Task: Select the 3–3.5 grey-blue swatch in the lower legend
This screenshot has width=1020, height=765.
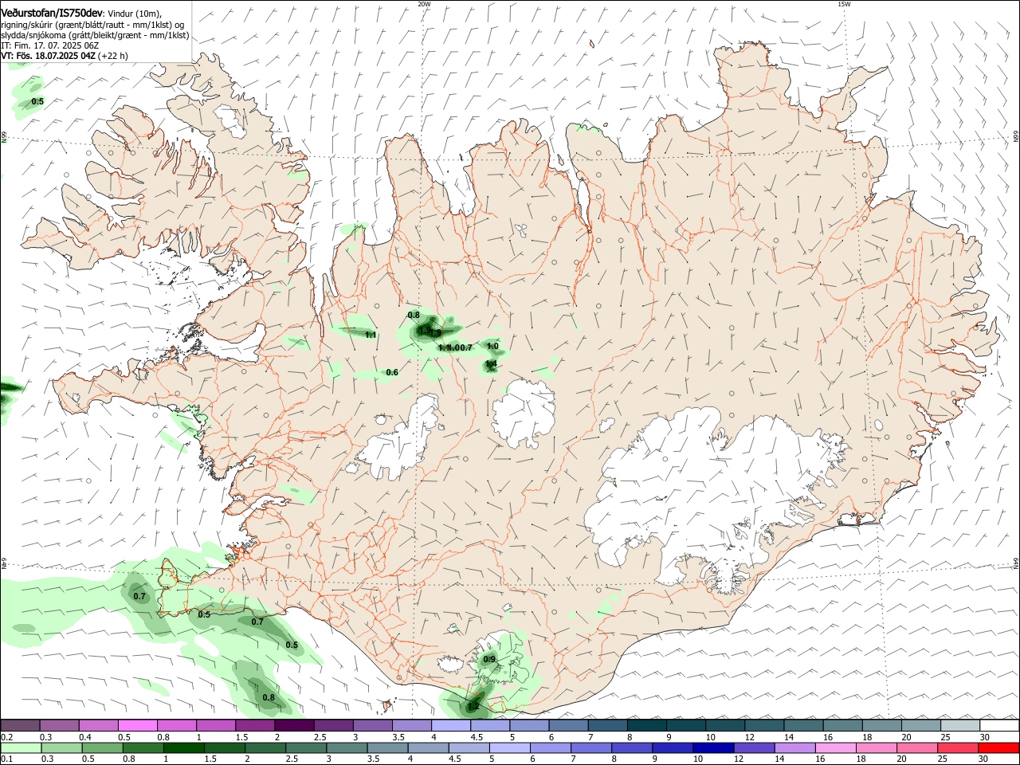Action: coord(347,747)
